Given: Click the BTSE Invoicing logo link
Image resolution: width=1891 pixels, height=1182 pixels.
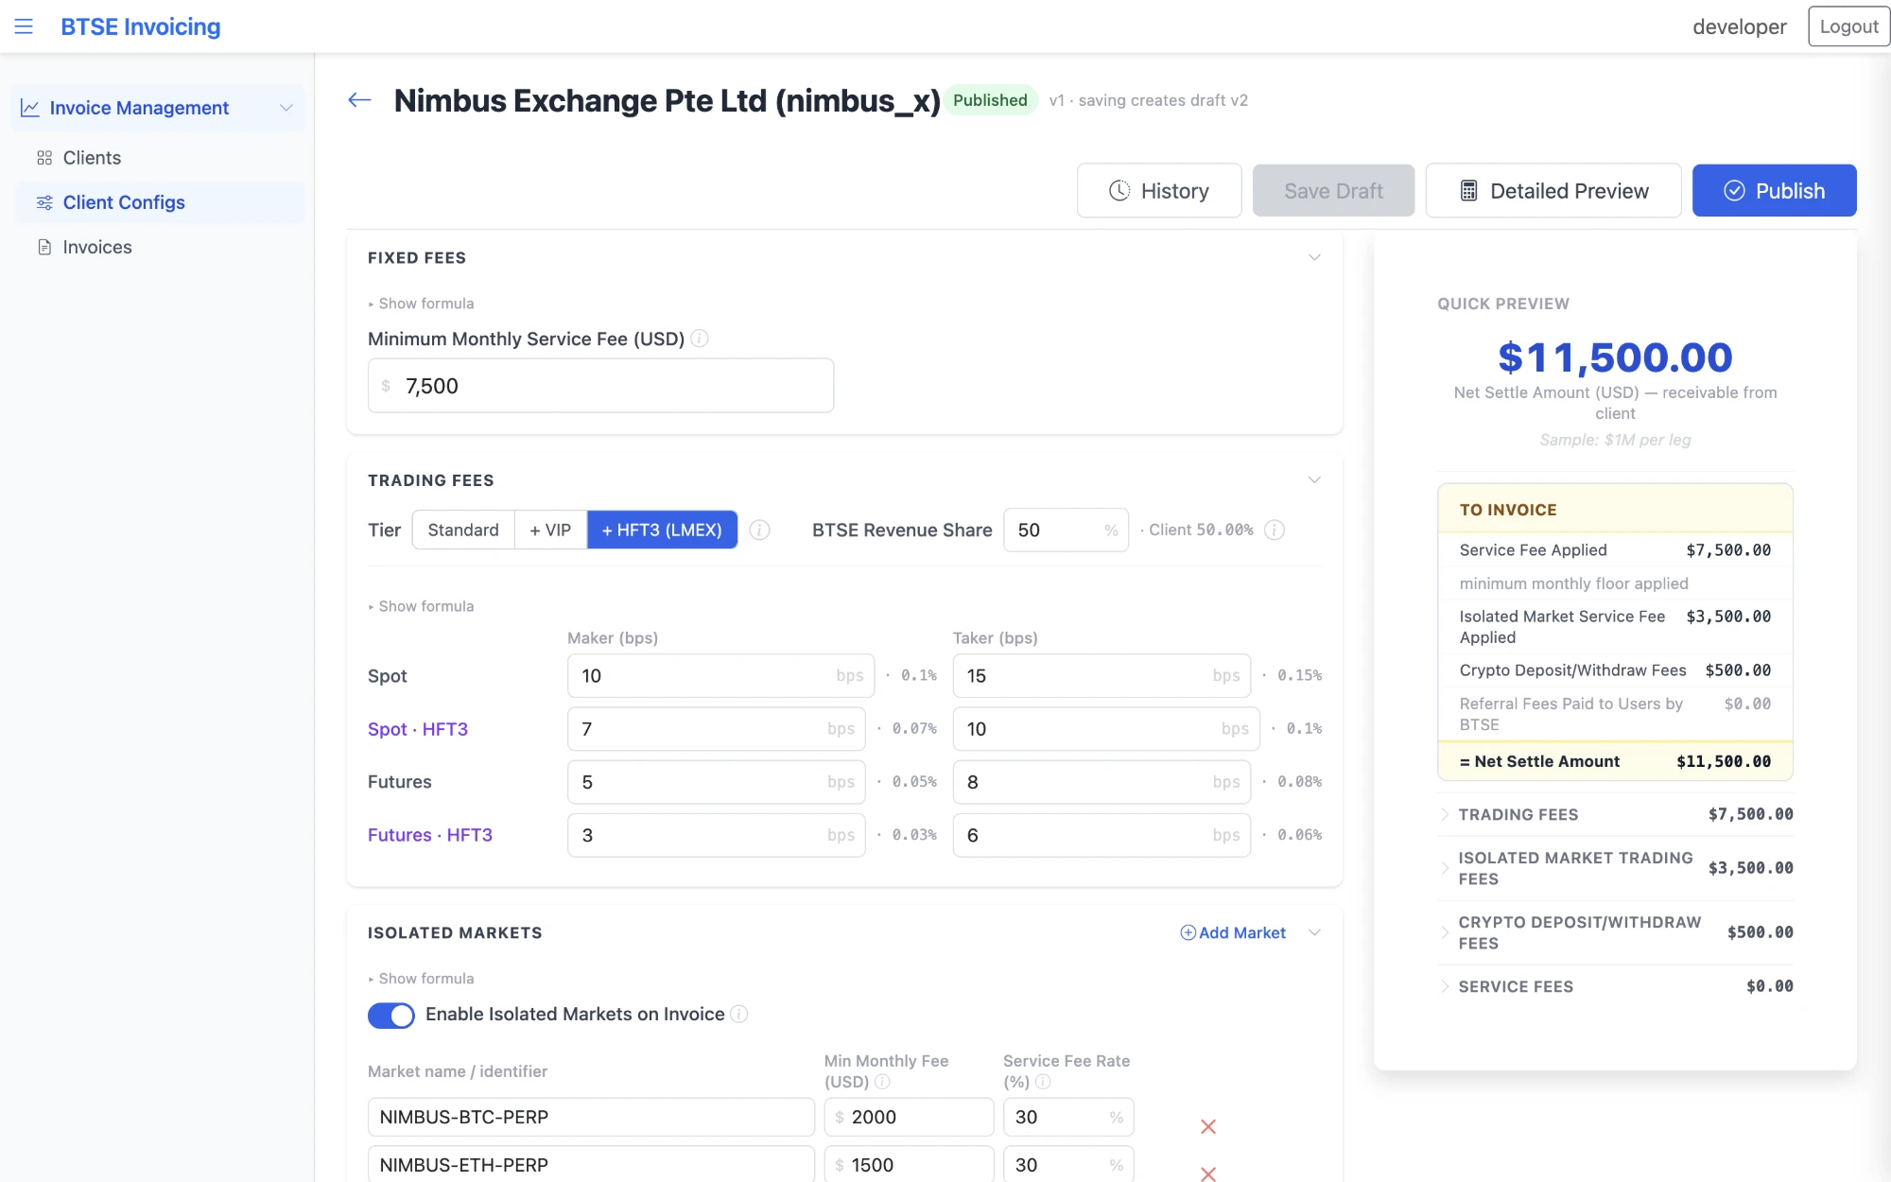Looking at the screenshot, I should point(141,26).
